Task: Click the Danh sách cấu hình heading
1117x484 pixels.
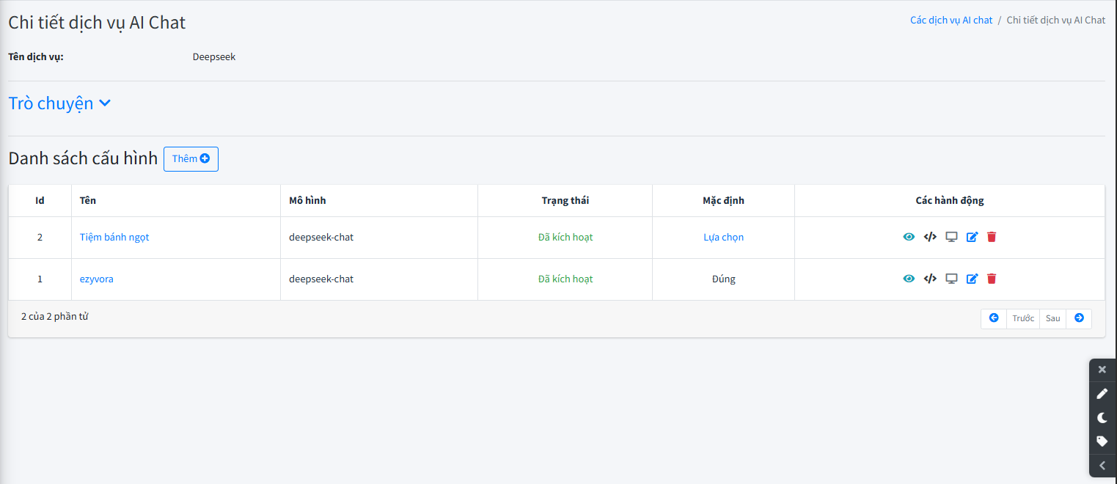Action: pyautogui.click(x=83, y=158)
